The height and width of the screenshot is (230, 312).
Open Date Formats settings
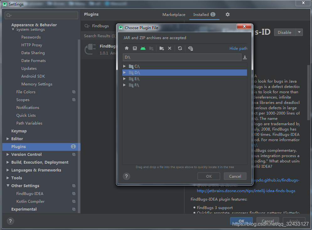[x=34, y=61]
